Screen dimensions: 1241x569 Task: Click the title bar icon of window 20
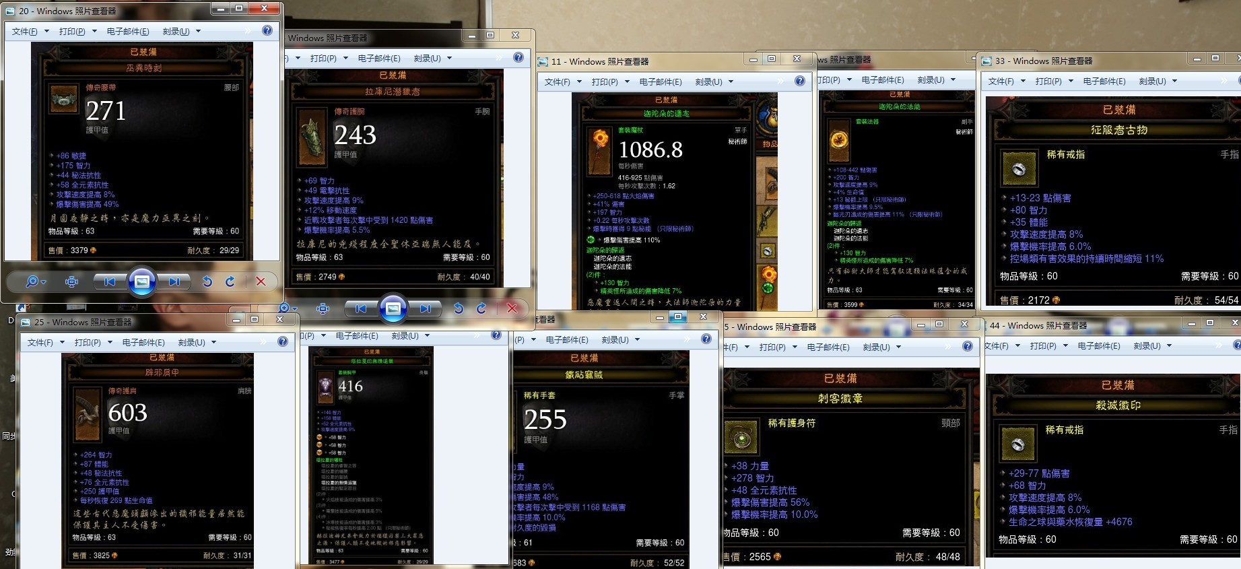click(10, 11)
